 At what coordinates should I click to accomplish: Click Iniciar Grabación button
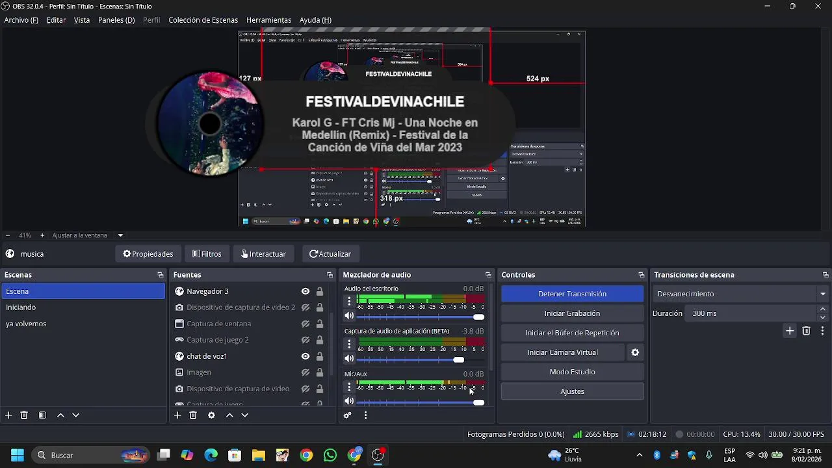(x=572, y=313)
